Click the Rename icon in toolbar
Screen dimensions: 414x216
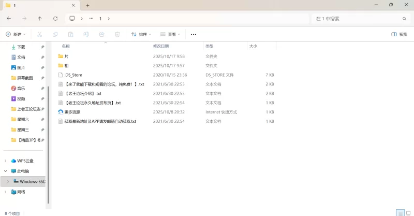pyautogui.click(x=86, y=34)
